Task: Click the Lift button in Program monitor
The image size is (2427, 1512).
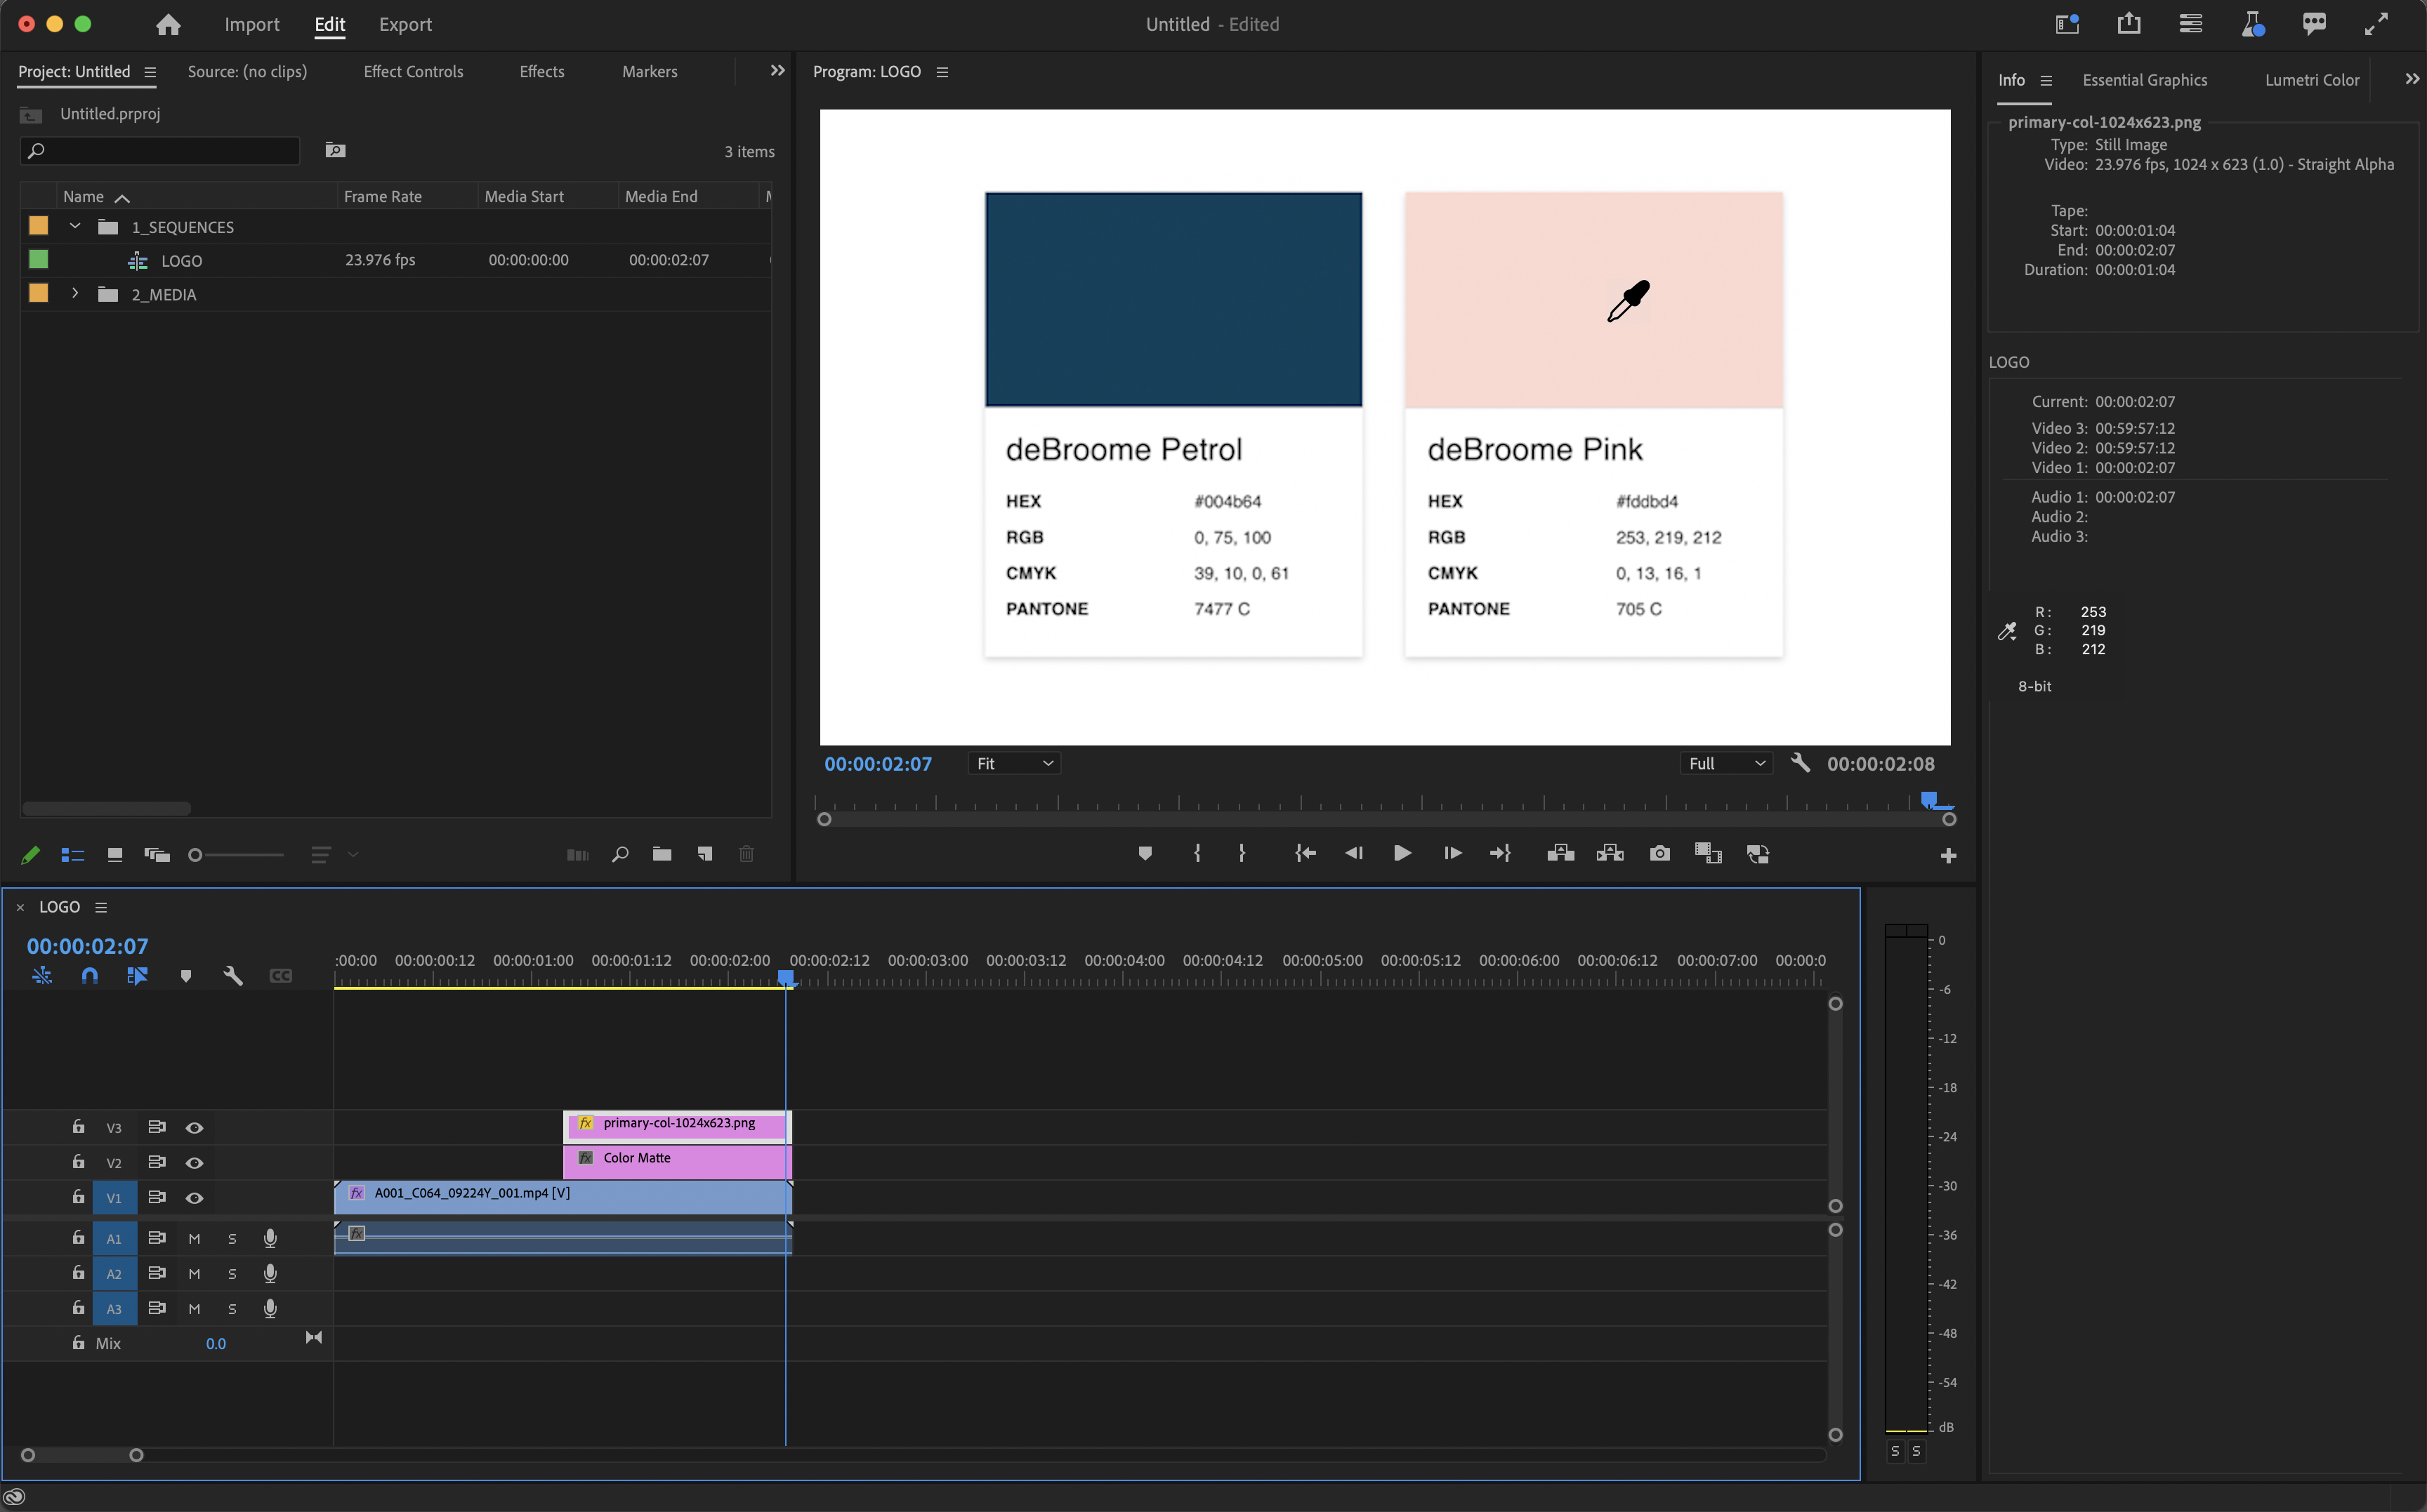Action: pyautogui.click(x=1560, y=853)
